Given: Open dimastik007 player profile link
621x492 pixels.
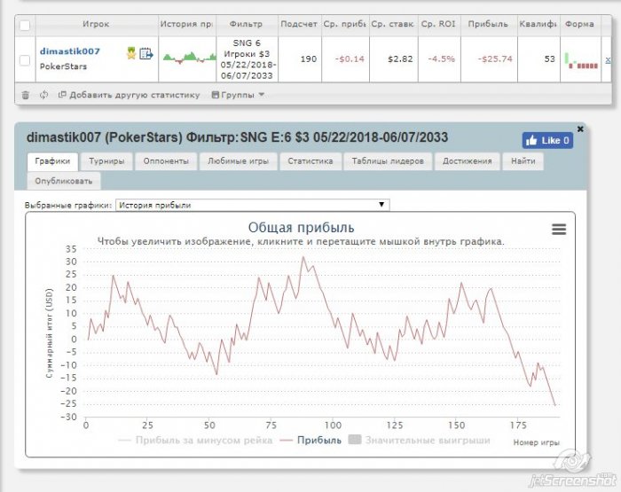Looking at the screenshot, I should 70,51.
